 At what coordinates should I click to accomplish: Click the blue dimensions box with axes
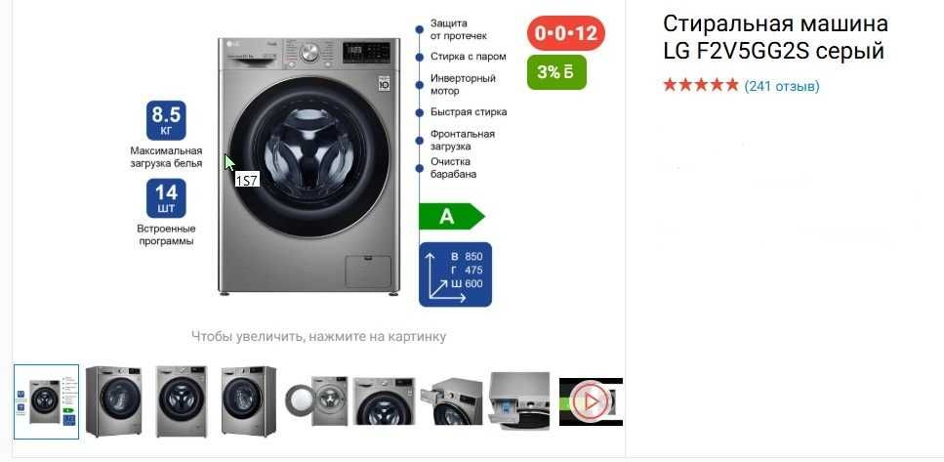(x=455, y=274)
